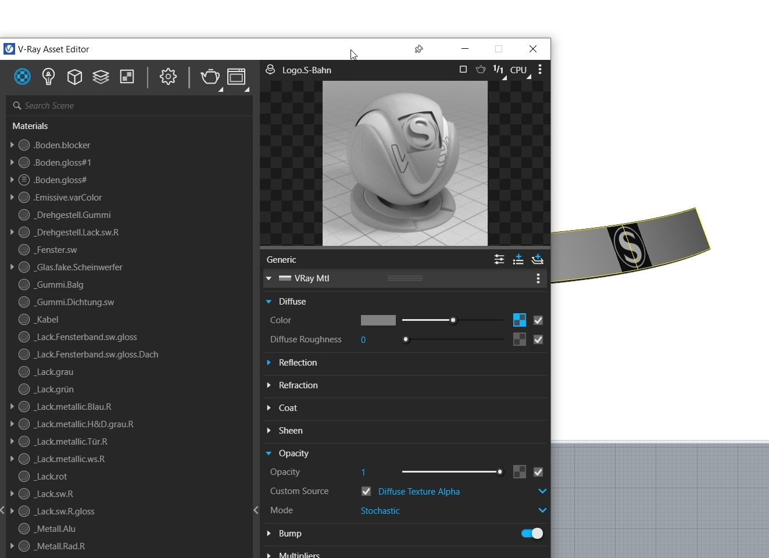Collapse the Opacity section
Screen dimensions: 769x558
[x=269, y=453]
